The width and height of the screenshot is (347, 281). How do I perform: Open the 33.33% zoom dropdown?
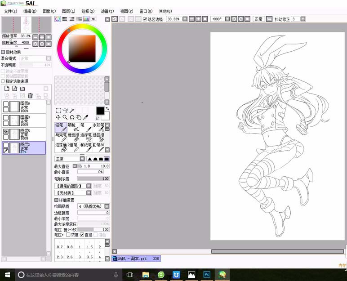pyautogui.click(x=185, y=19)
